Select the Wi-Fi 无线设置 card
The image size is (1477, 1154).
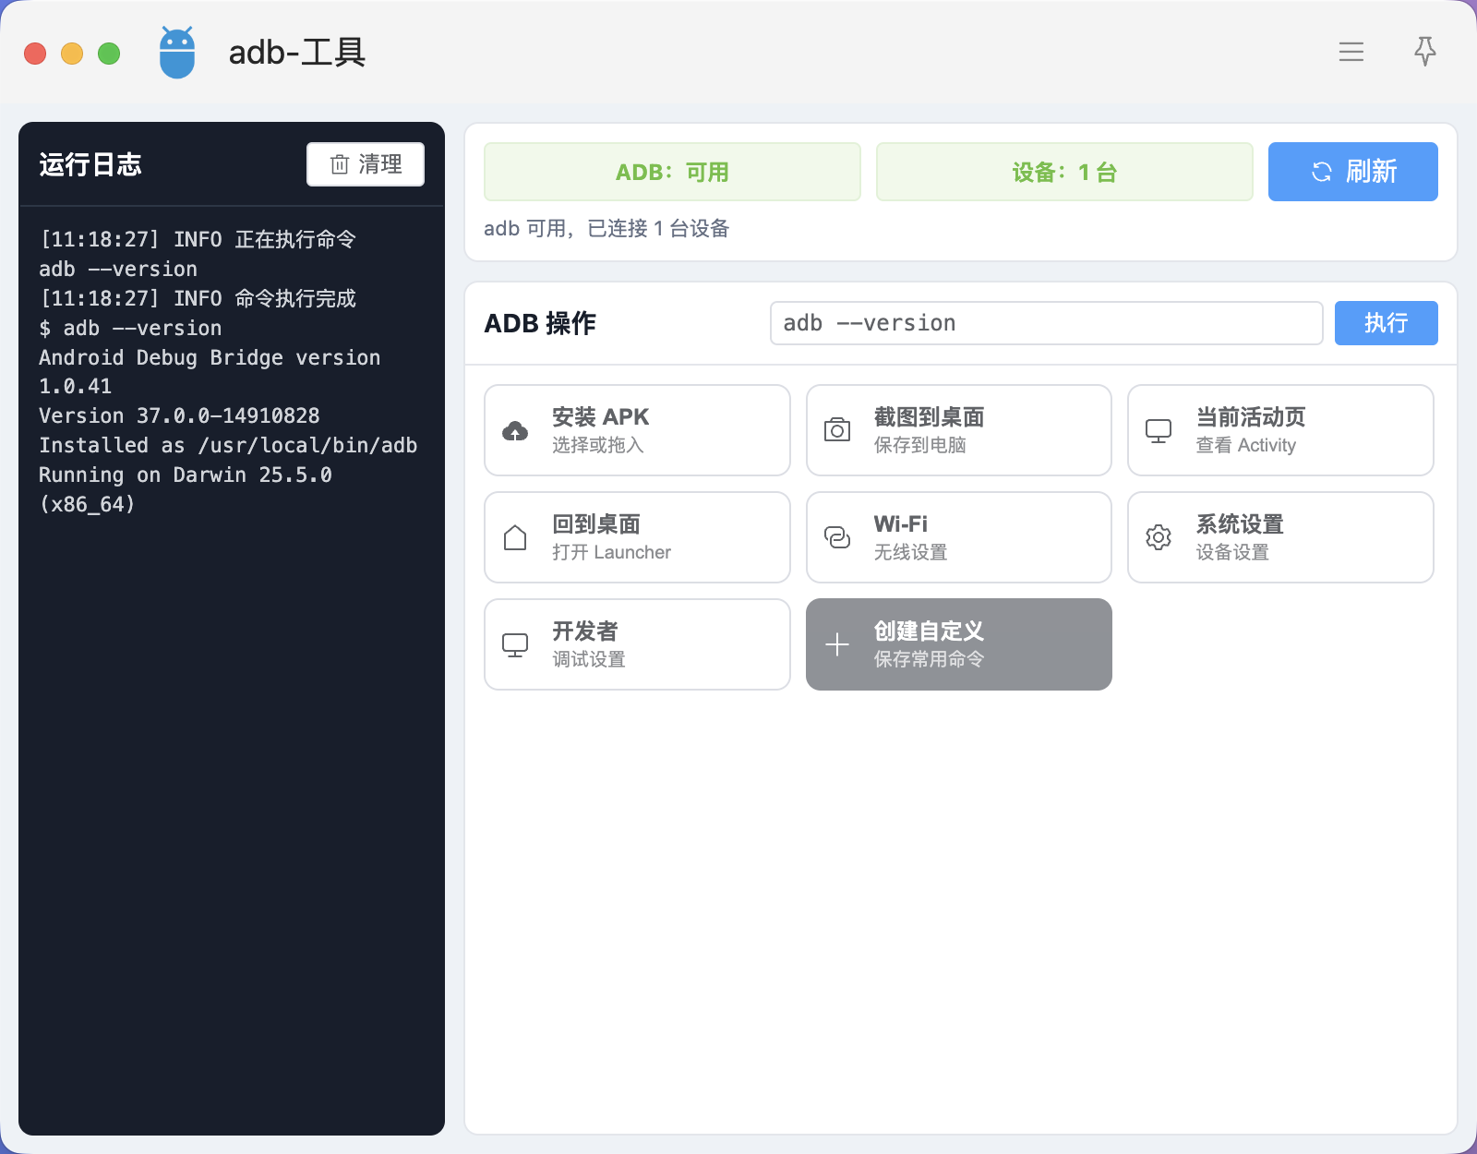point(959,537)
